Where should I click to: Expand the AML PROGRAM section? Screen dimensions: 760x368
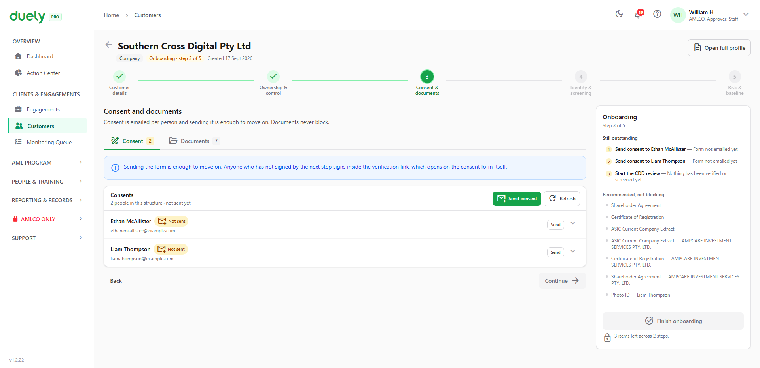47,163
